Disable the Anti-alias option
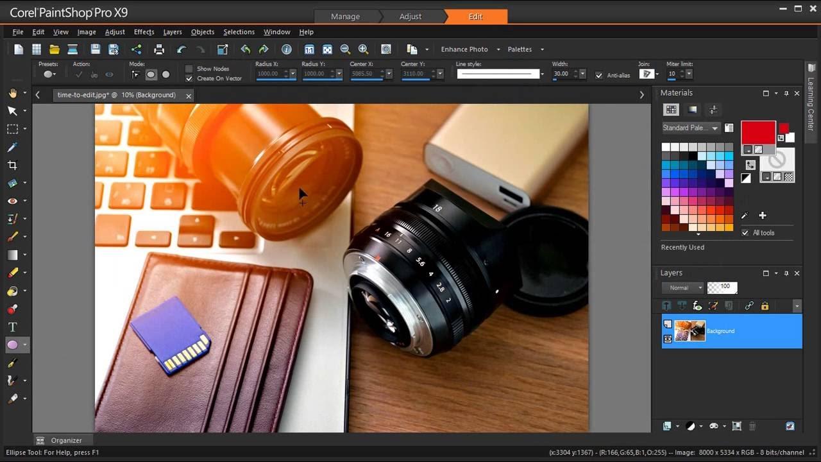Image resolution: width=821 pixels, height=462 pixels. 599,75
